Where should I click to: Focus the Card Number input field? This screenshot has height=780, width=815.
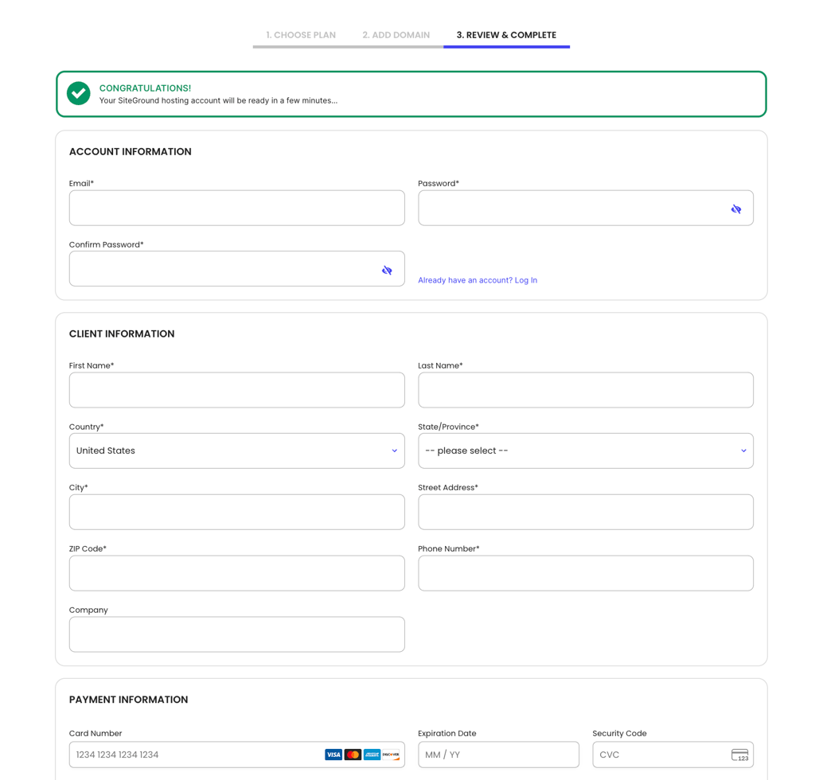(237, 755)
